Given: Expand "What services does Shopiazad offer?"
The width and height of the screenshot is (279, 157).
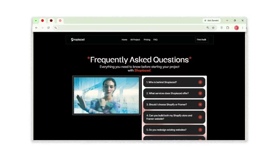Looking at the screenshot, I should [x=174, y=93].
